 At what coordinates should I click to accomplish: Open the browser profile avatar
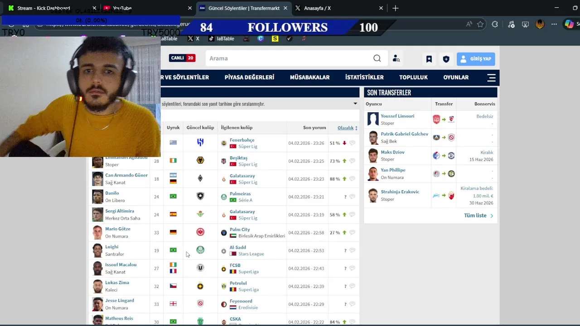540,24
